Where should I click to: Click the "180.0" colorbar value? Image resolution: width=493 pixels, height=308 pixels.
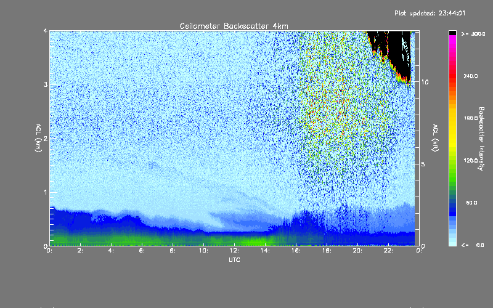click(471, 118)
